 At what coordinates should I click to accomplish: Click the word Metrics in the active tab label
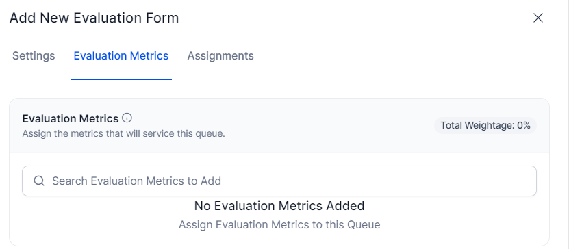click(x=149, y=56)
